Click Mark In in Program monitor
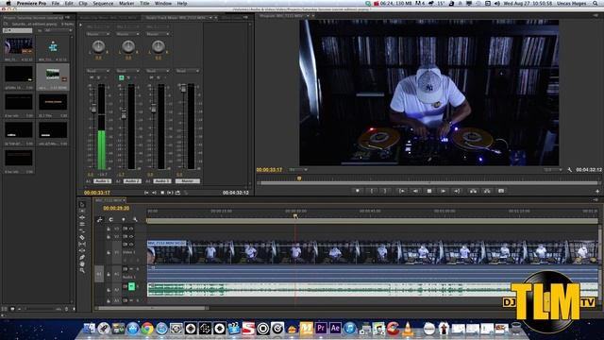 click(x=372, y=191)
